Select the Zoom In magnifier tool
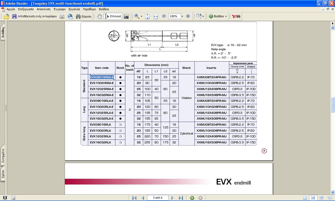 (137, 16)
